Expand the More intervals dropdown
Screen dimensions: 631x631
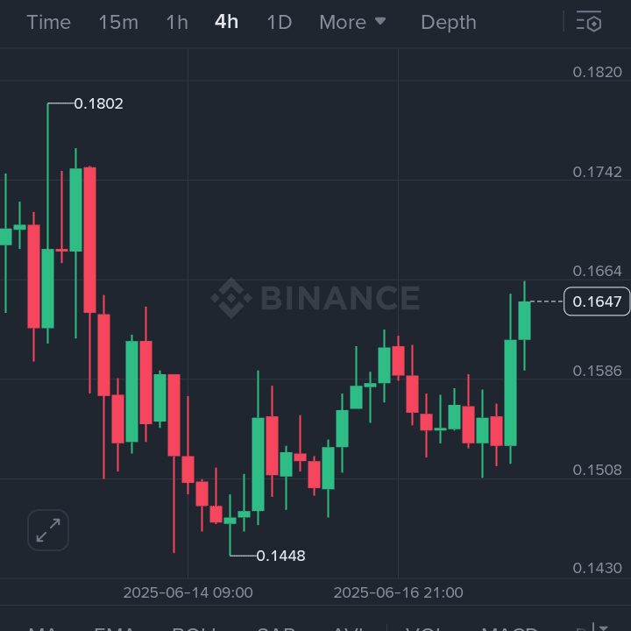tap(352, 22)
